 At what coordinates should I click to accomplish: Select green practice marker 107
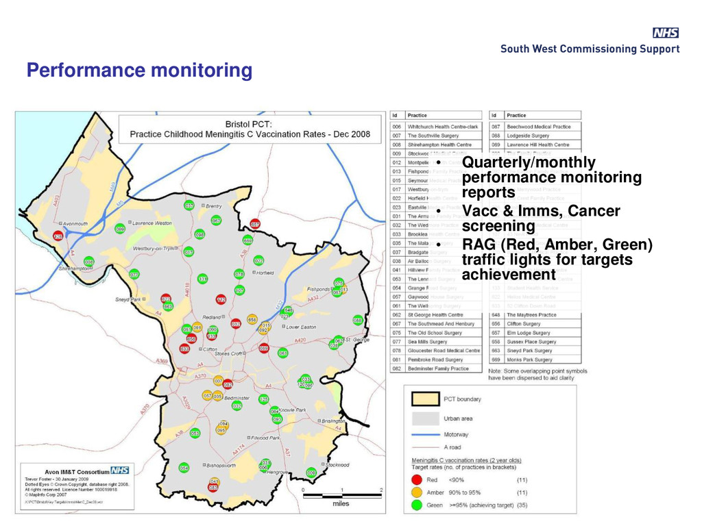239,290
